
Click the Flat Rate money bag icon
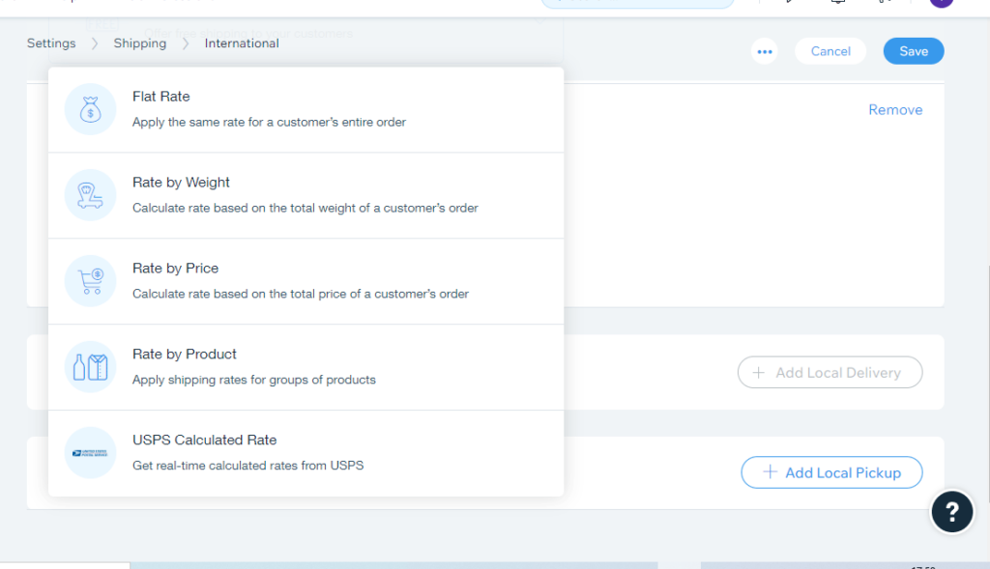(x=90, y=109)
